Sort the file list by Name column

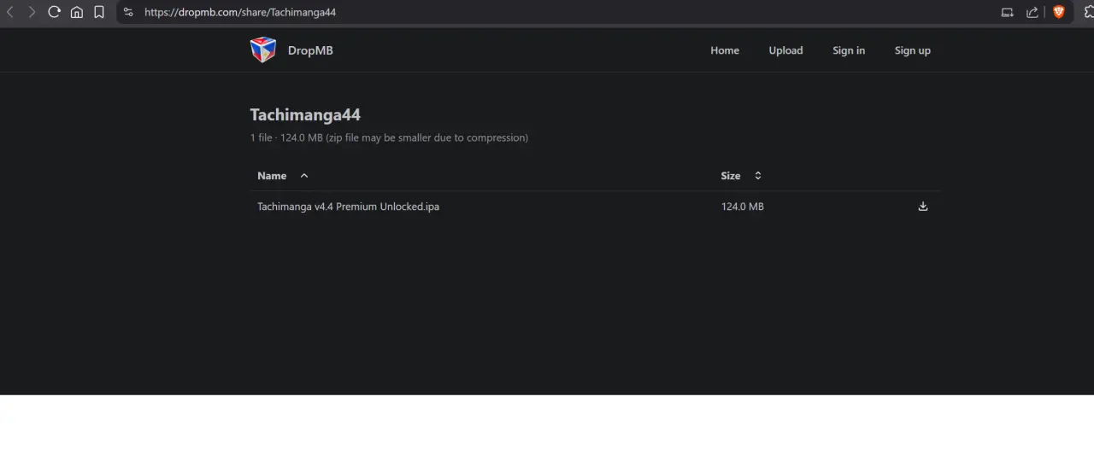coord(272,176)
